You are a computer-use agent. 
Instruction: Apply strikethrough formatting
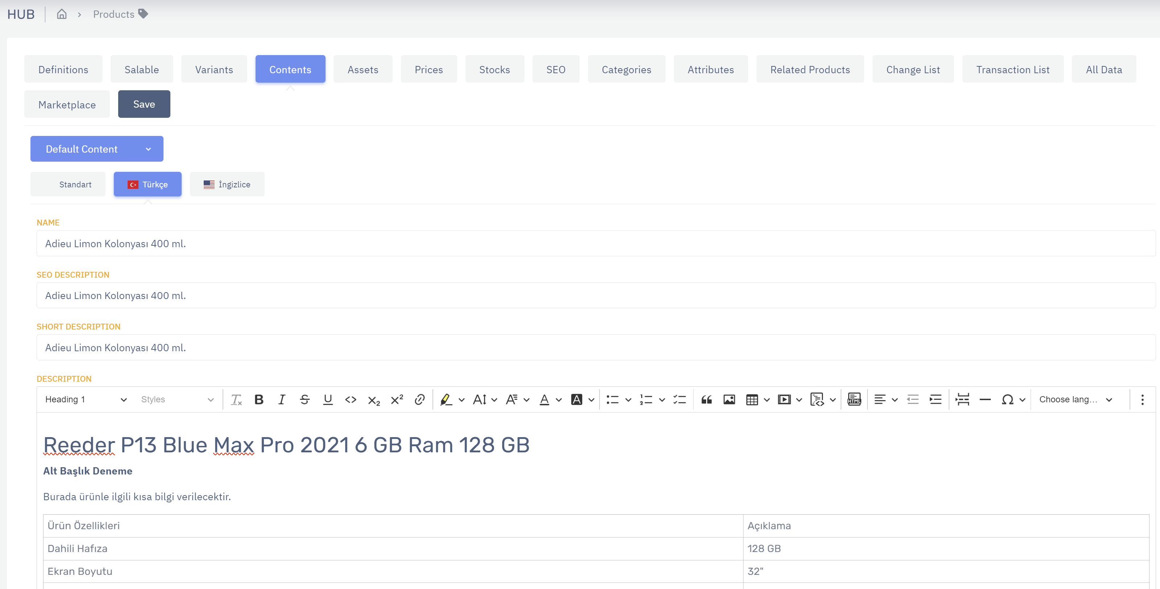(305, 399)
